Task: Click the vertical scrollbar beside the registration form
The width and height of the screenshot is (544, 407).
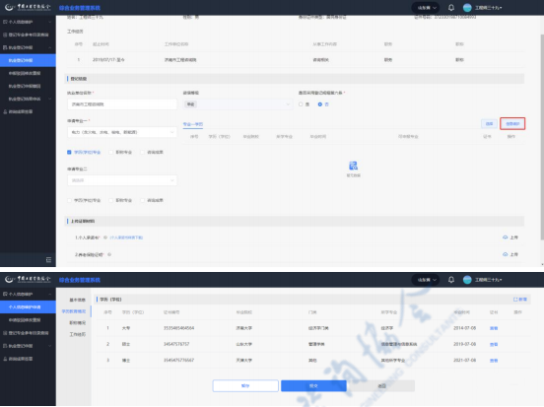Action: (542, 137)
